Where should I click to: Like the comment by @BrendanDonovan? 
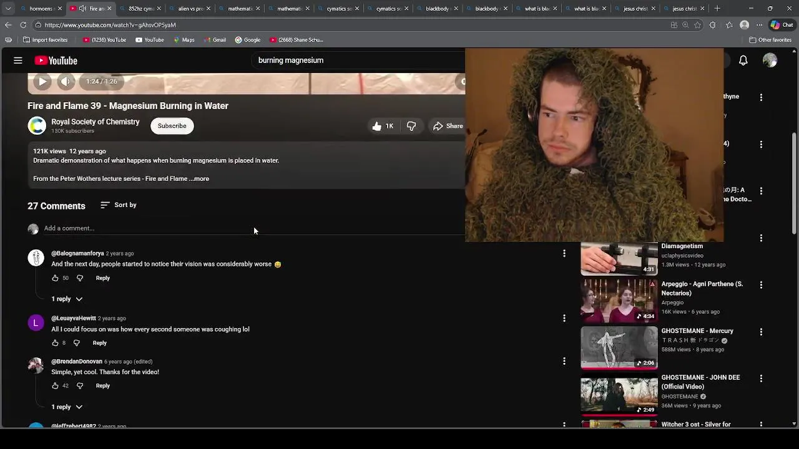pos(55,386)
